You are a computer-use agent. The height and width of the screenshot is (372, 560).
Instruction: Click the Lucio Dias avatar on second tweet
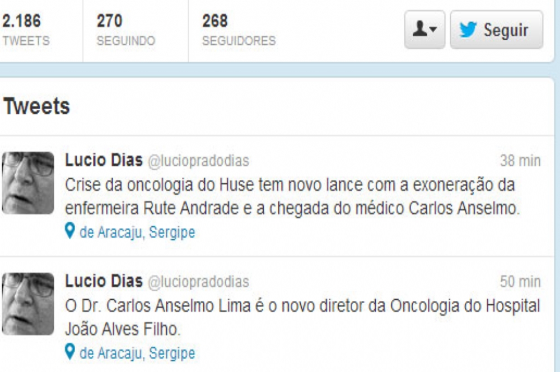coord(28,304)
